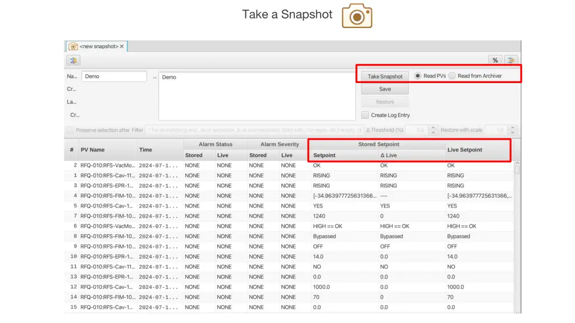This screenshot has width=575, height=323.
Task: Click the stored setpoint RISING in row 3
Action: pyautogui.click(x=321, y=186)
